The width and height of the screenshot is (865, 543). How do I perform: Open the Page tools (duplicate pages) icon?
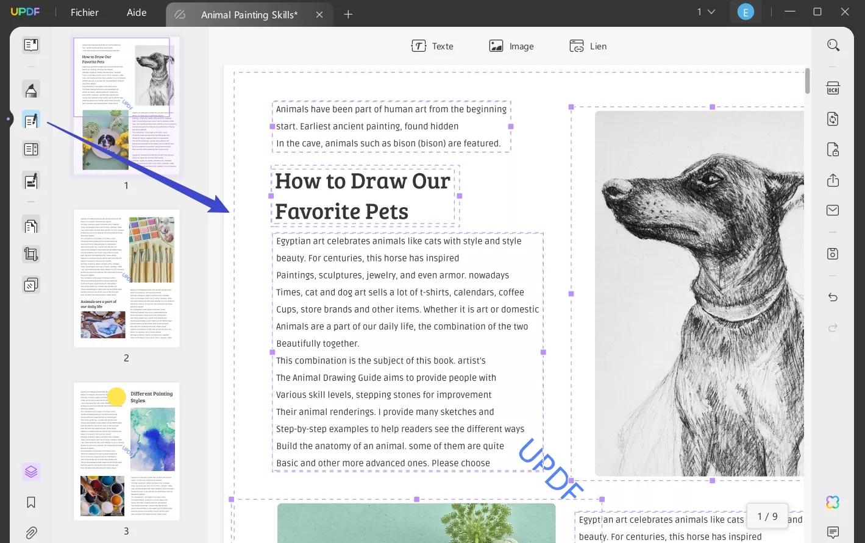pos(31,225)
